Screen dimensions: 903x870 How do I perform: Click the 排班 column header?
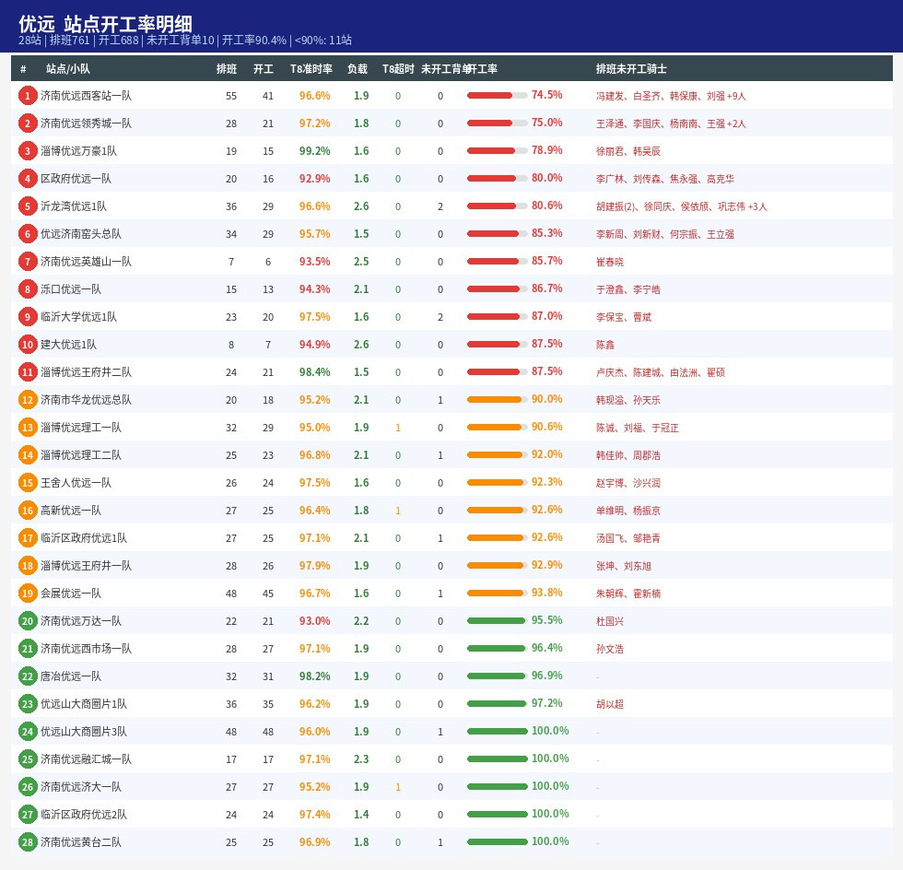(x=227, y=68)
